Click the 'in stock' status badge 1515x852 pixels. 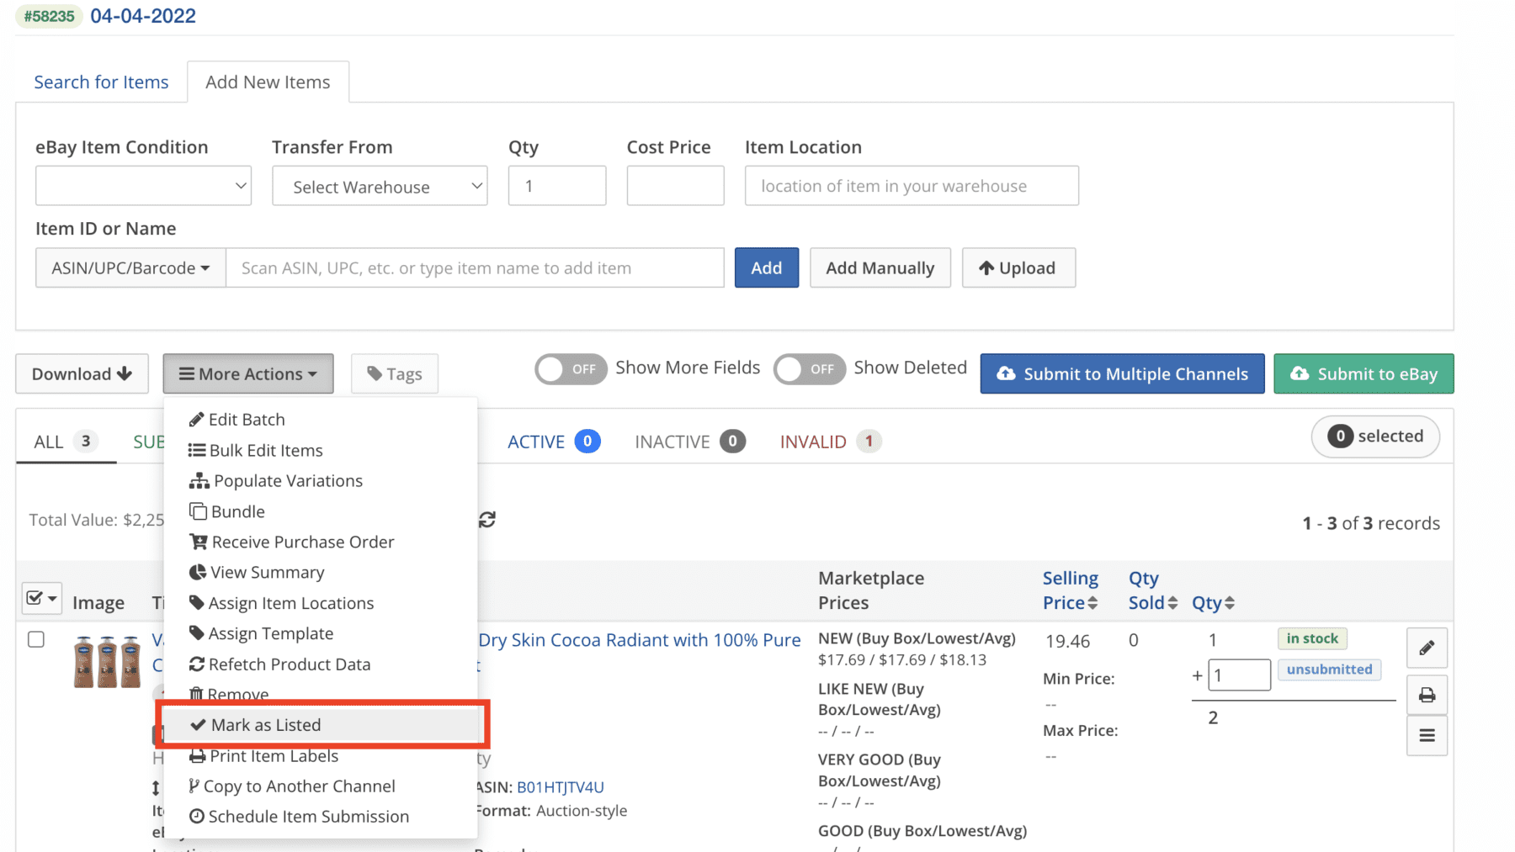1312,638
